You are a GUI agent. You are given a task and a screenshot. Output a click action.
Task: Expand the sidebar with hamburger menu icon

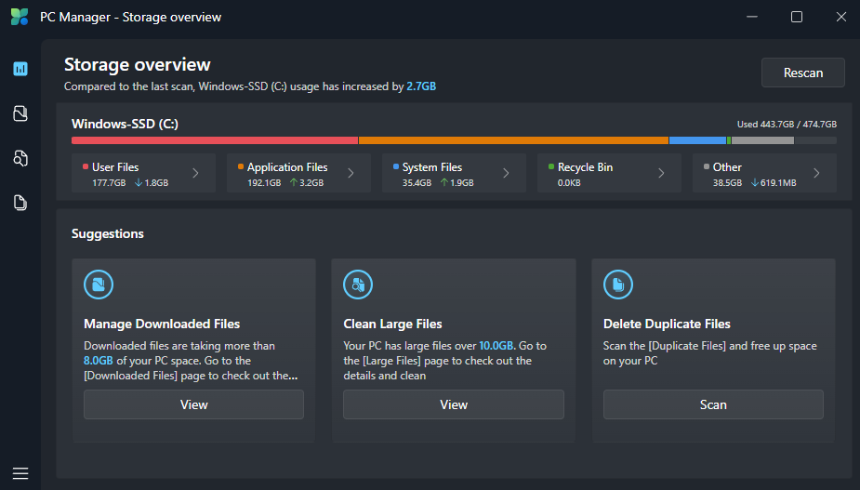click(20, 473)
